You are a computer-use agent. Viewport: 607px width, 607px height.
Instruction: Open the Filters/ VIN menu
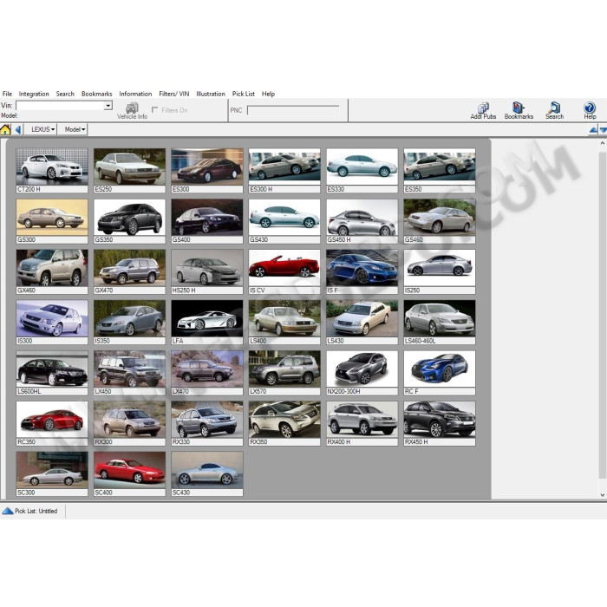pyautogui.click(x=174, y=94)
